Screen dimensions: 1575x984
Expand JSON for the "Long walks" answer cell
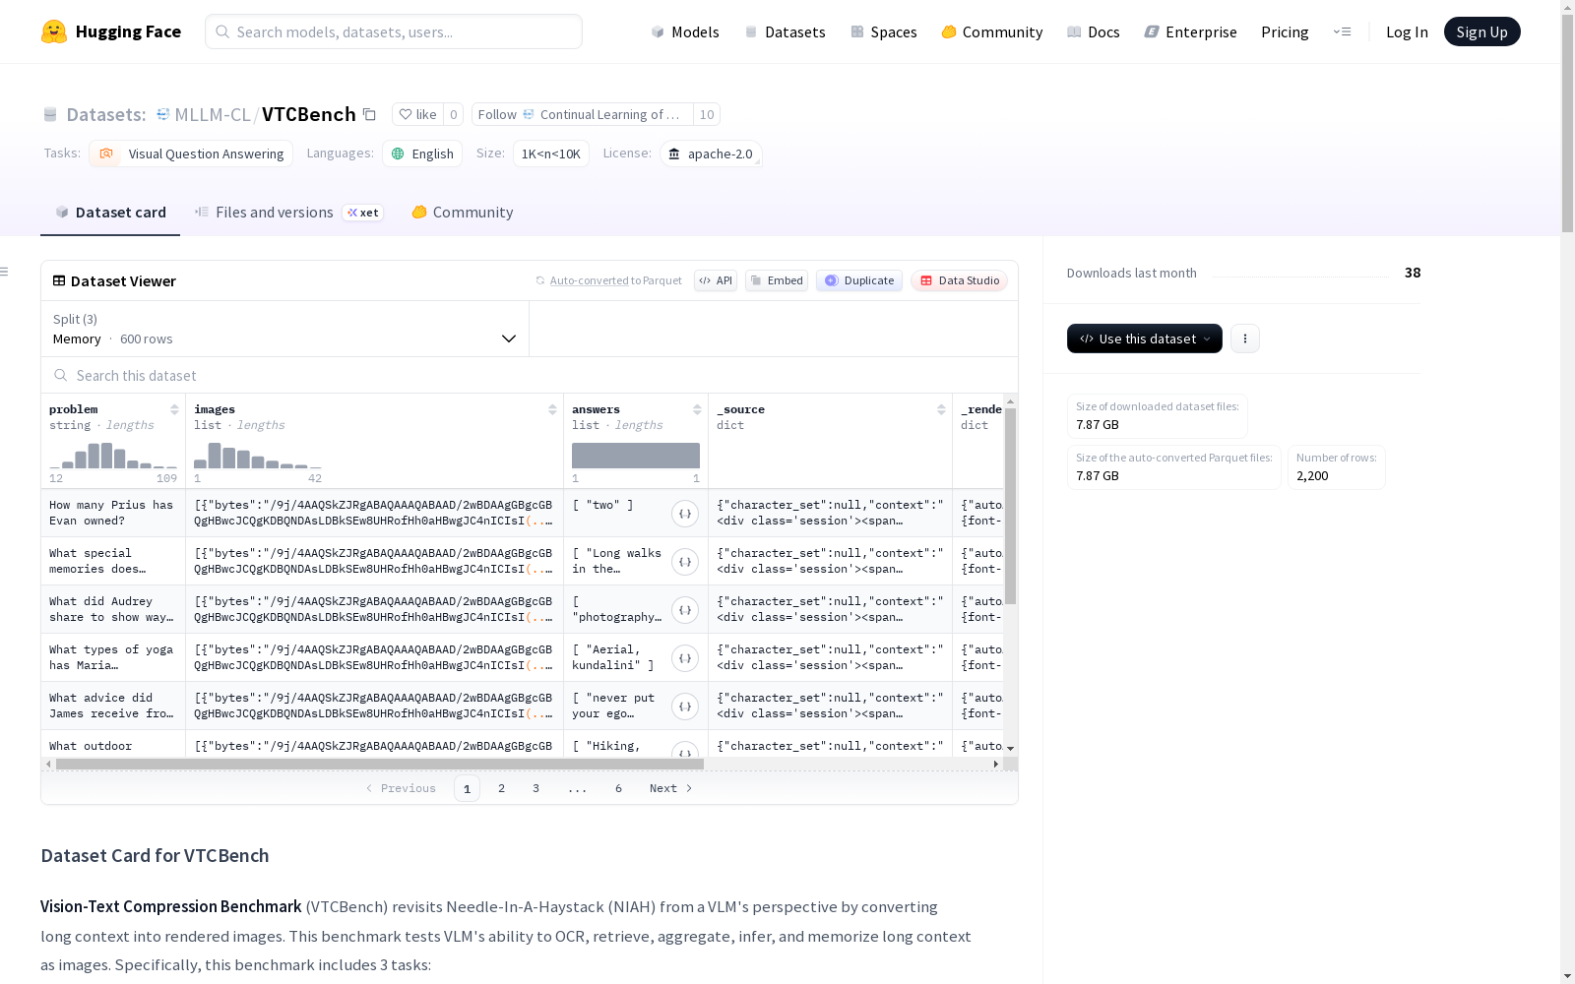coord(685,562)
